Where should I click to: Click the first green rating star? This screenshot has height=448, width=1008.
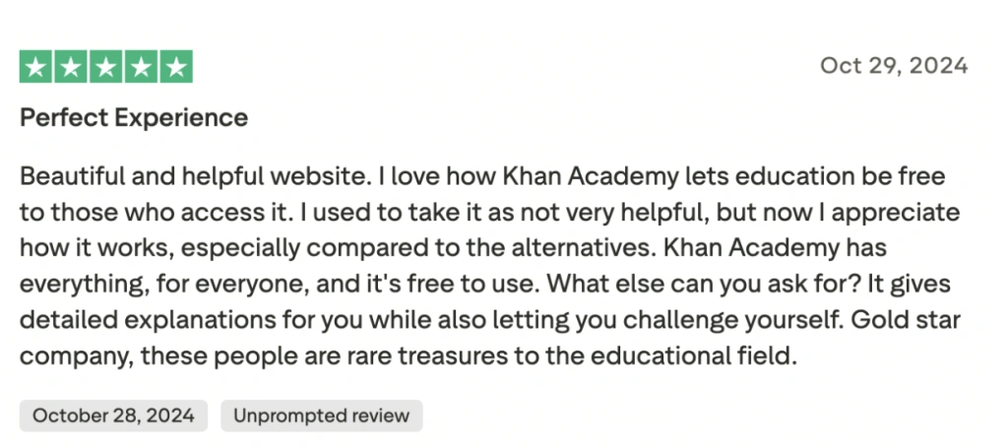coord(36,67)
